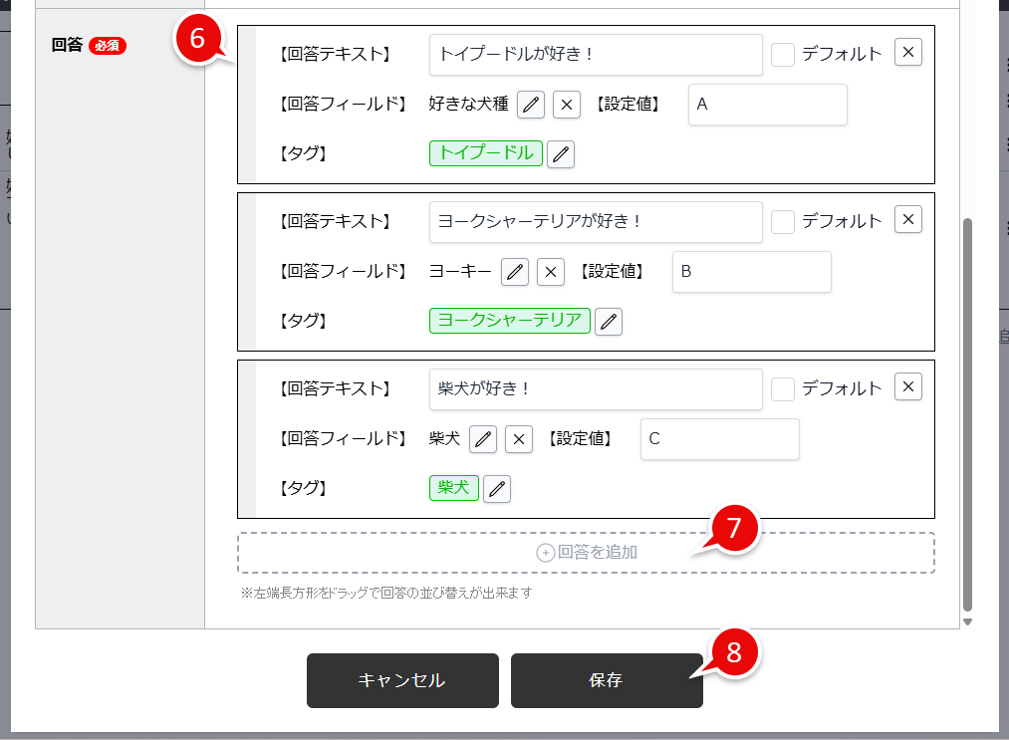Edit the 柴犬 tag pencil icon
The height and width of the screenshot is (740, 1009).
pos(496,488)
